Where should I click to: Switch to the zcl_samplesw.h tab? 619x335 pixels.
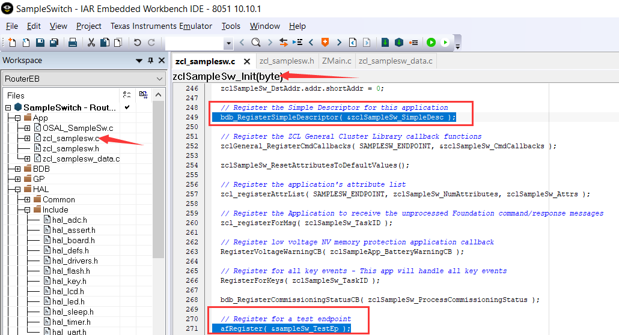click(x=287, y=61)
